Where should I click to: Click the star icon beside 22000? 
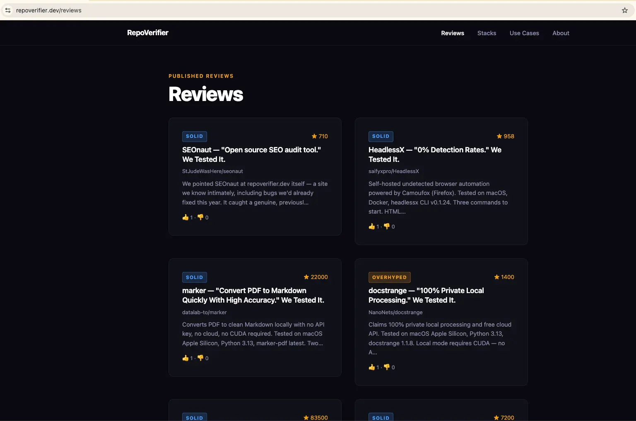(x=306, y=277)
